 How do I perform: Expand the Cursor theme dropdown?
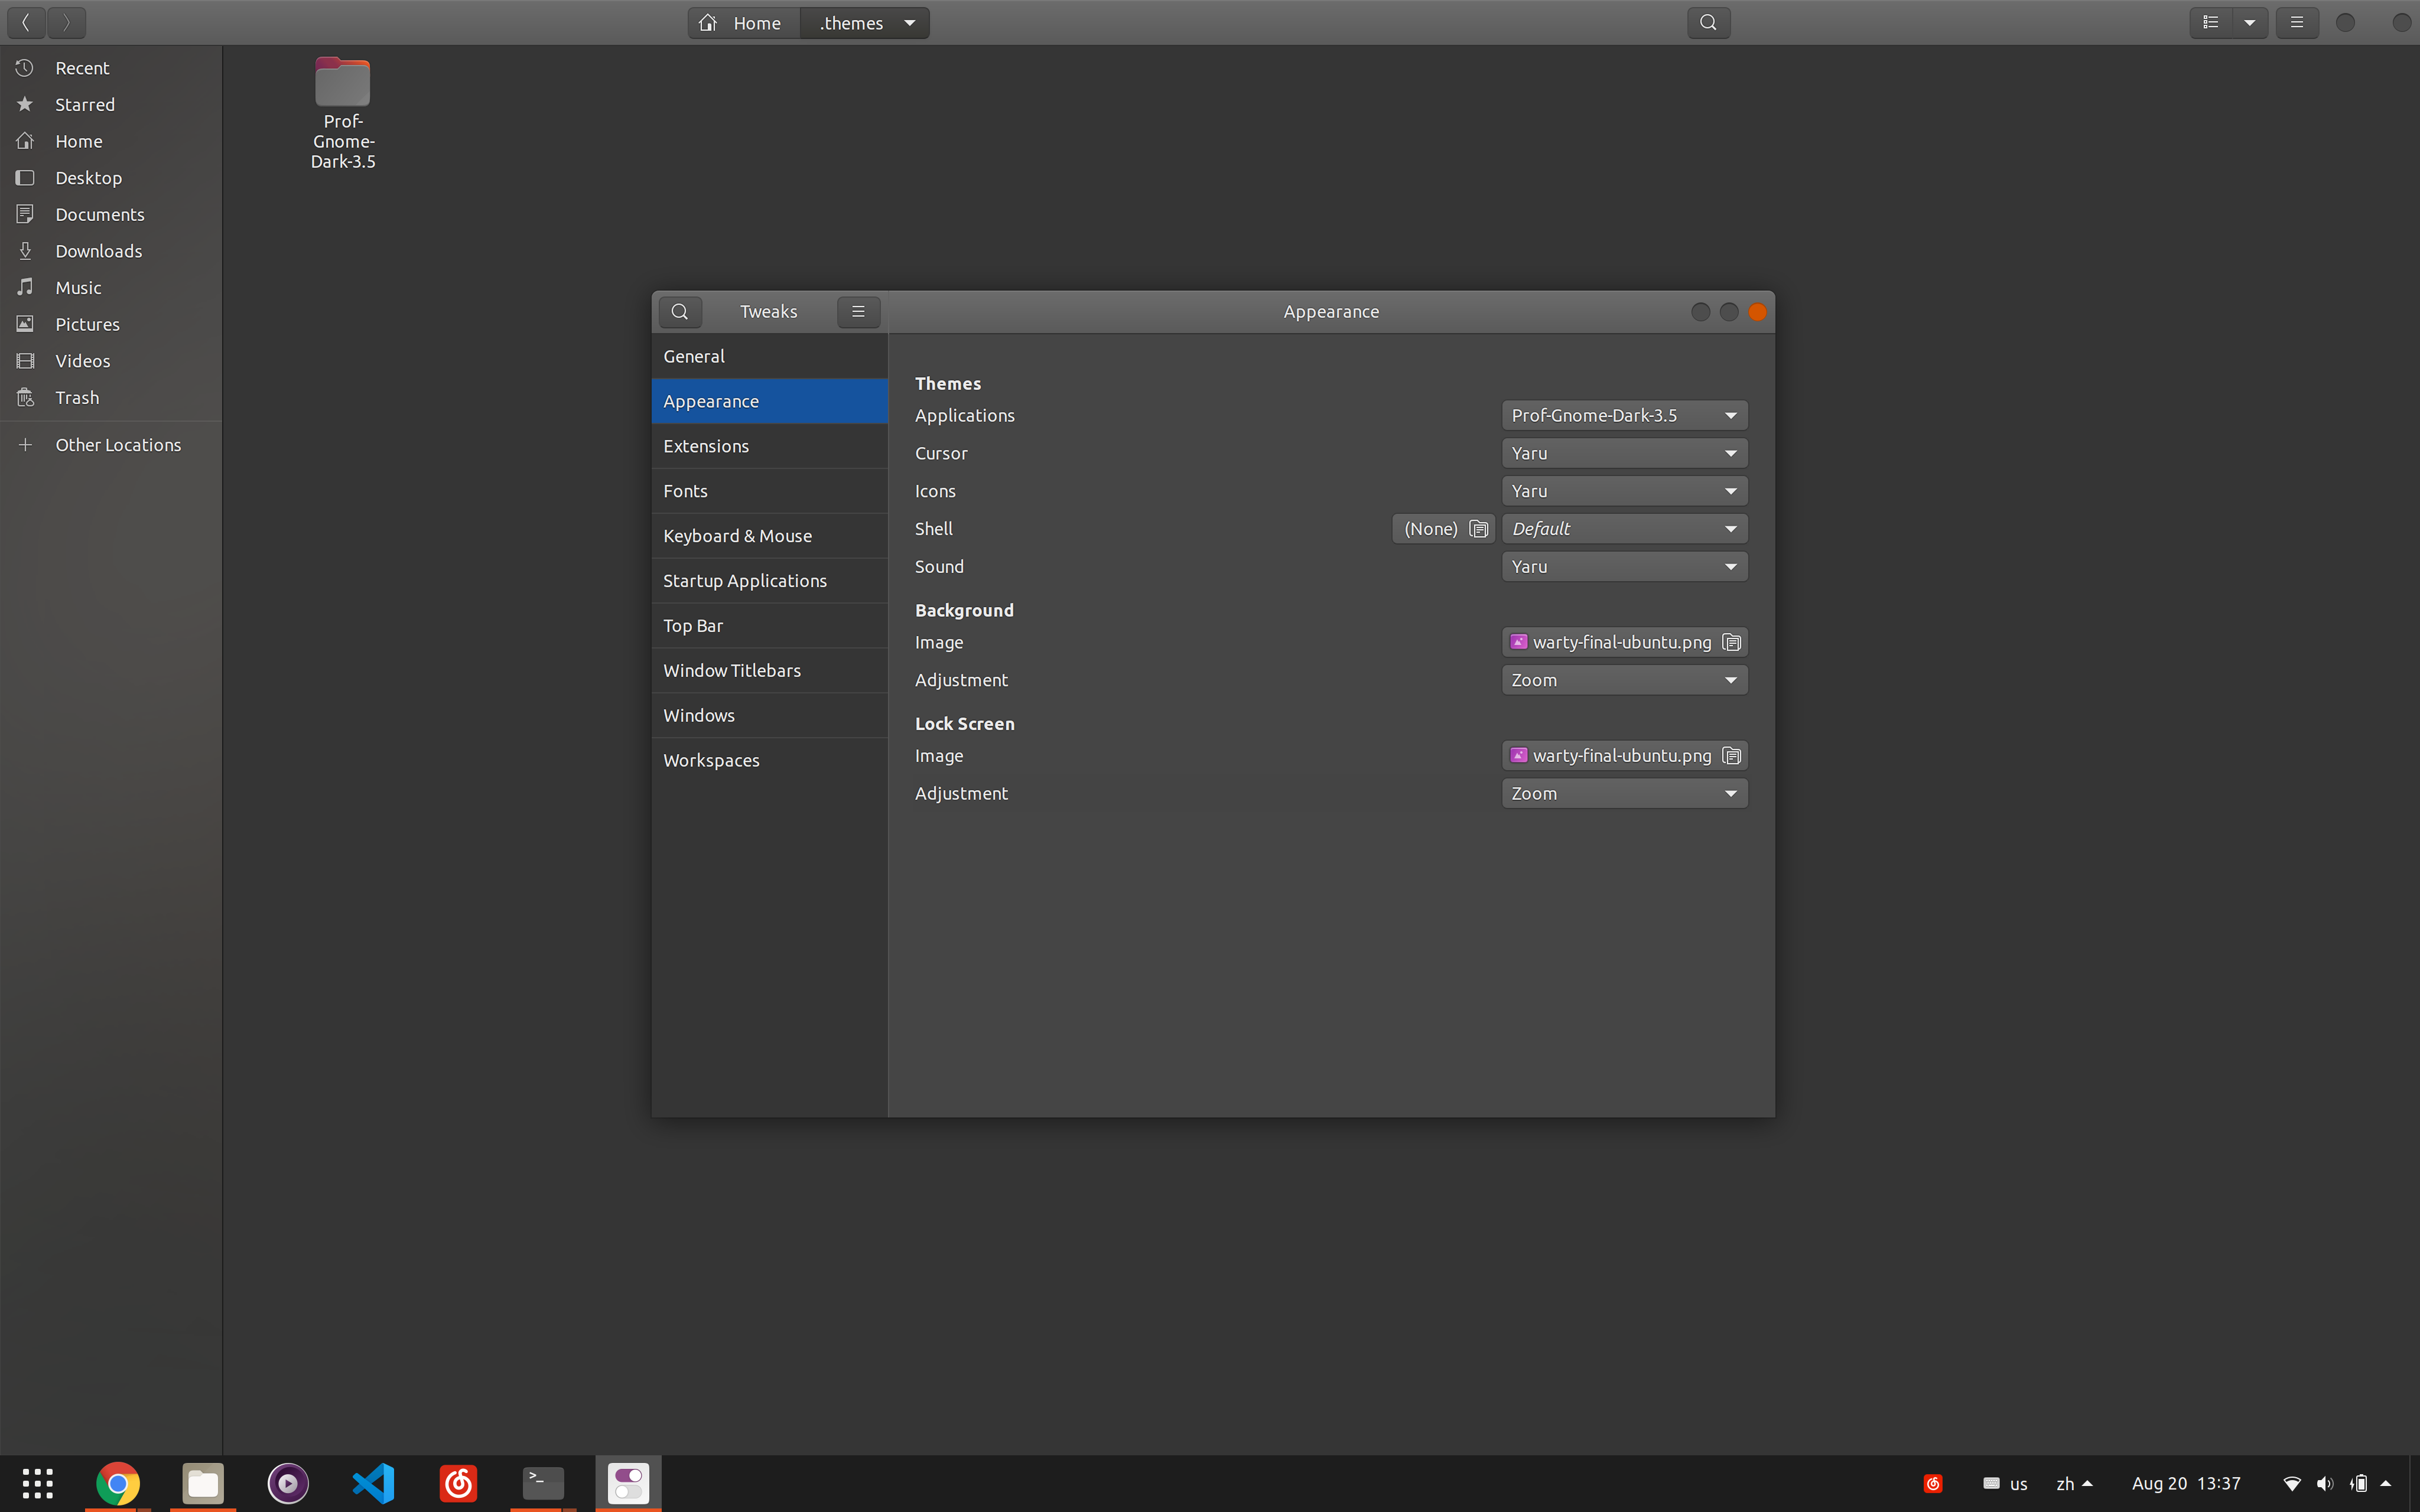coord(1622,453)
